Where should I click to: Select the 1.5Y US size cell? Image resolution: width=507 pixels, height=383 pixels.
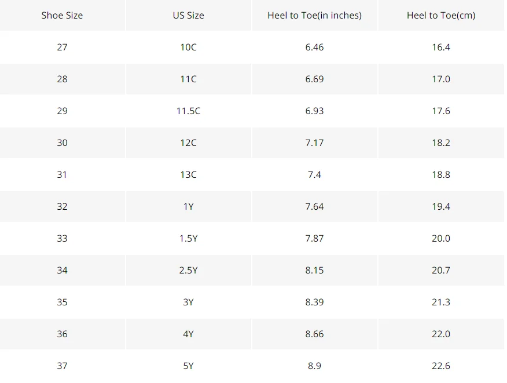189,239
